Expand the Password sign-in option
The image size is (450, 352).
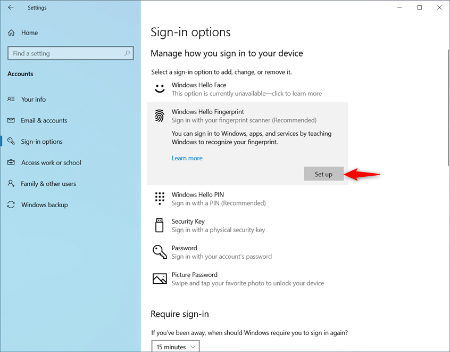pyautogui.click(x=247, y=252)
